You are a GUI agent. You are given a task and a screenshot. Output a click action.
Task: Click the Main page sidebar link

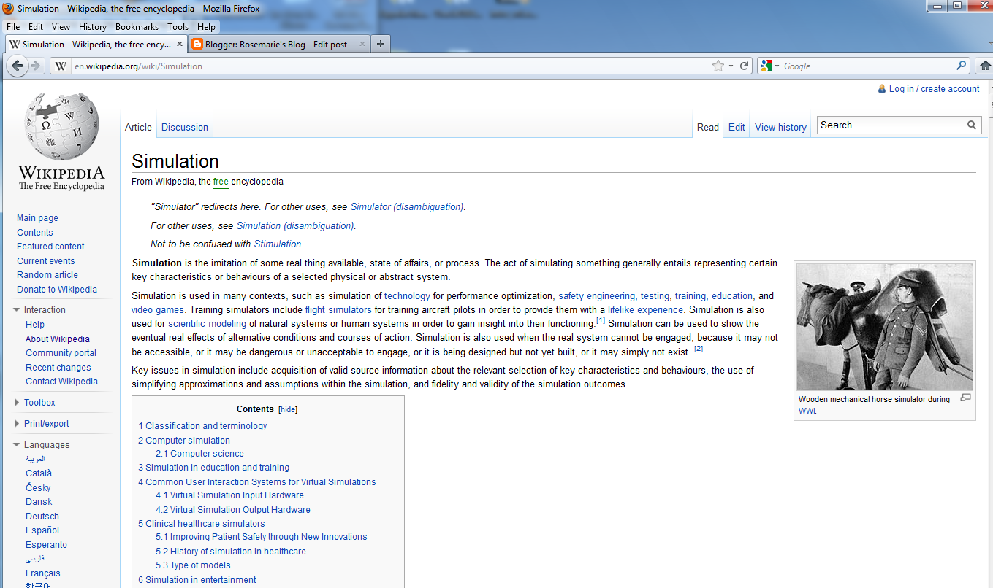pos(37,218)
